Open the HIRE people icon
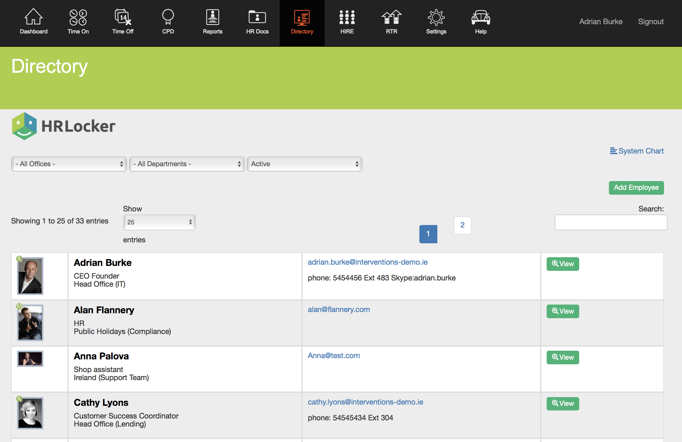The image size is (682, 442). [x=347, y=17]
